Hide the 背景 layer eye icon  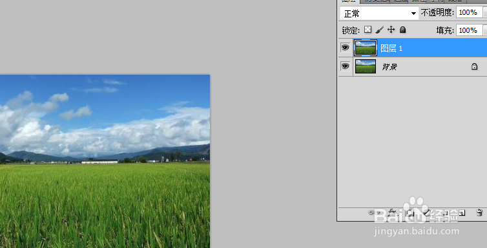click(345, 66)
